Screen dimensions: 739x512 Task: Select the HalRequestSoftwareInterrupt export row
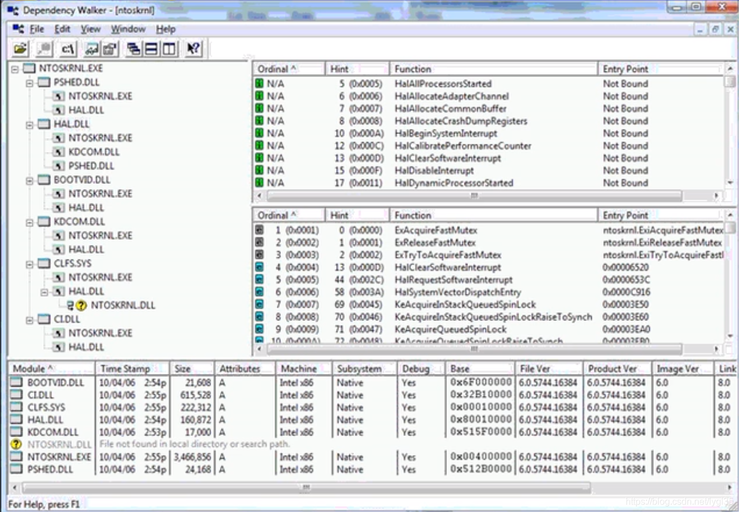[489, 280]
